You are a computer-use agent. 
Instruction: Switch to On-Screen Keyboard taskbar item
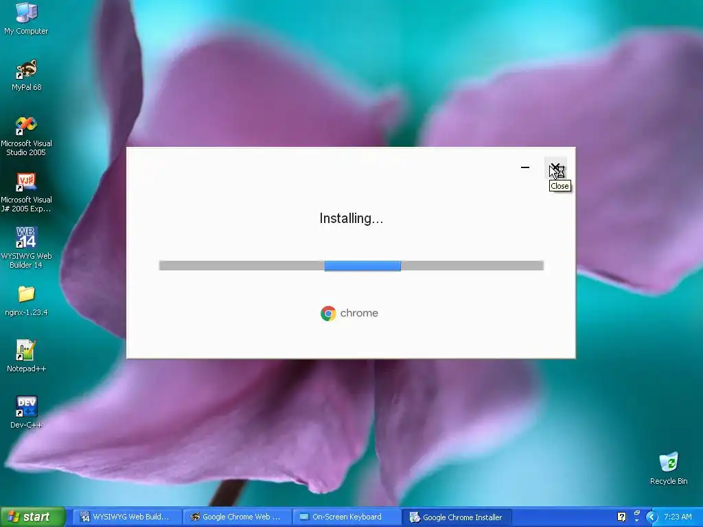(346, 517)
